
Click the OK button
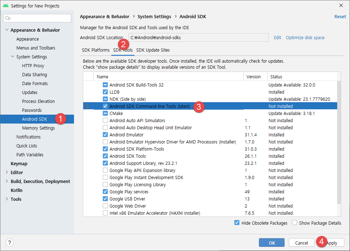tap(272, 243)
